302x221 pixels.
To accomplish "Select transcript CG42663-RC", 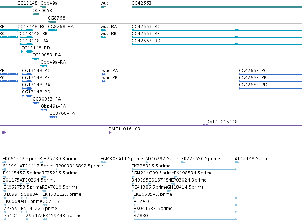I will (x=146, y=26).
